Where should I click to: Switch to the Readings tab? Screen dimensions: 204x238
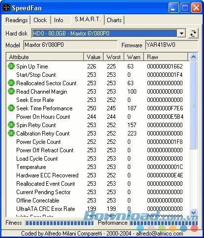coord(16,20)
